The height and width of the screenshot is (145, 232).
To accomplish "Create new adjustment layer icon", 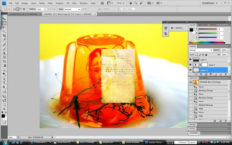I will pos(211,74).
